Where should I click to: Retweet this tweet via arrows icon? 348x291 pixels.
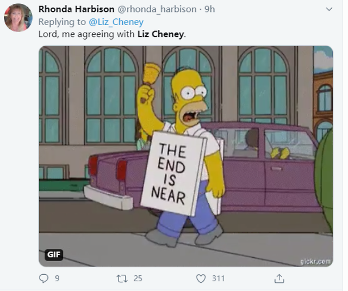[x=122, y=278]
